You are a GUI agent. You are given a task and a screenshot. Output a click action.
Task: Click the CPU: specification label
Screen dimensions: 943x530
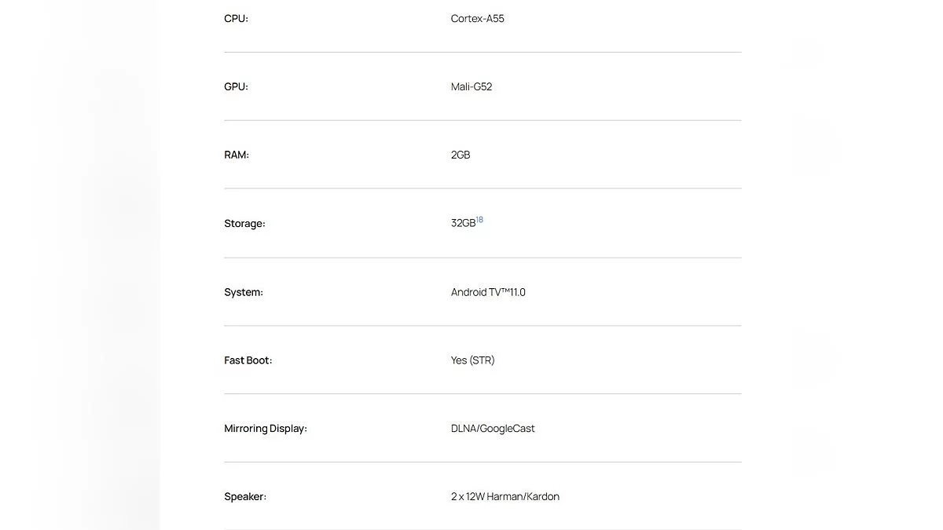click(x=236, y=19)
